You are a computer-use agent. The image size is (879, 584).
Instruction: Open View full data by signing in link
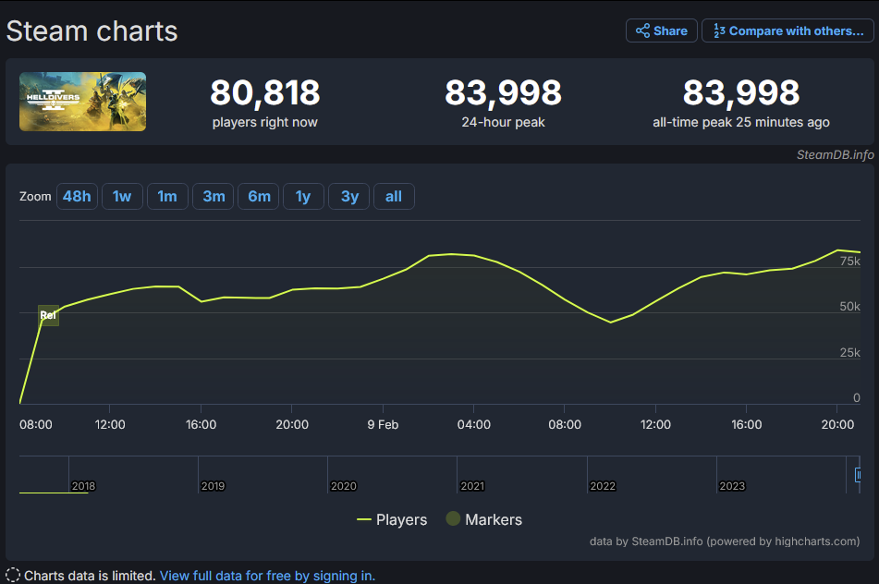pos(267,576)
